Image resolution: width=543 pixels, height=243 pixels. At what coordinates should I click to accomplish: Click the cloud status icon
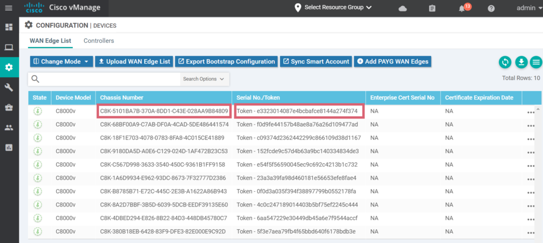[x=403, y=8]
